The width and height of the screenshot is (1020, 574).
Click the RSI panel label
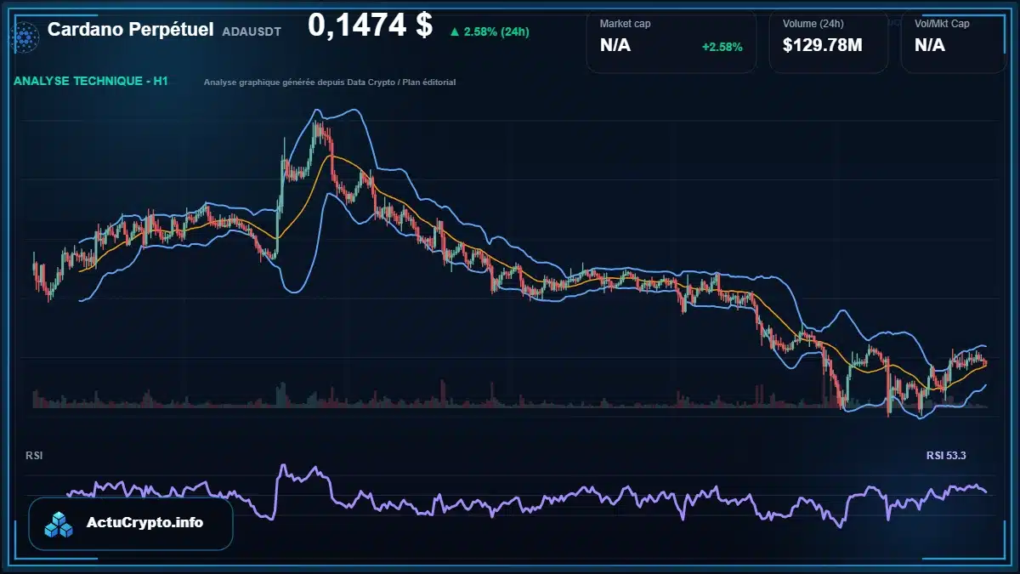pos(34,456)
